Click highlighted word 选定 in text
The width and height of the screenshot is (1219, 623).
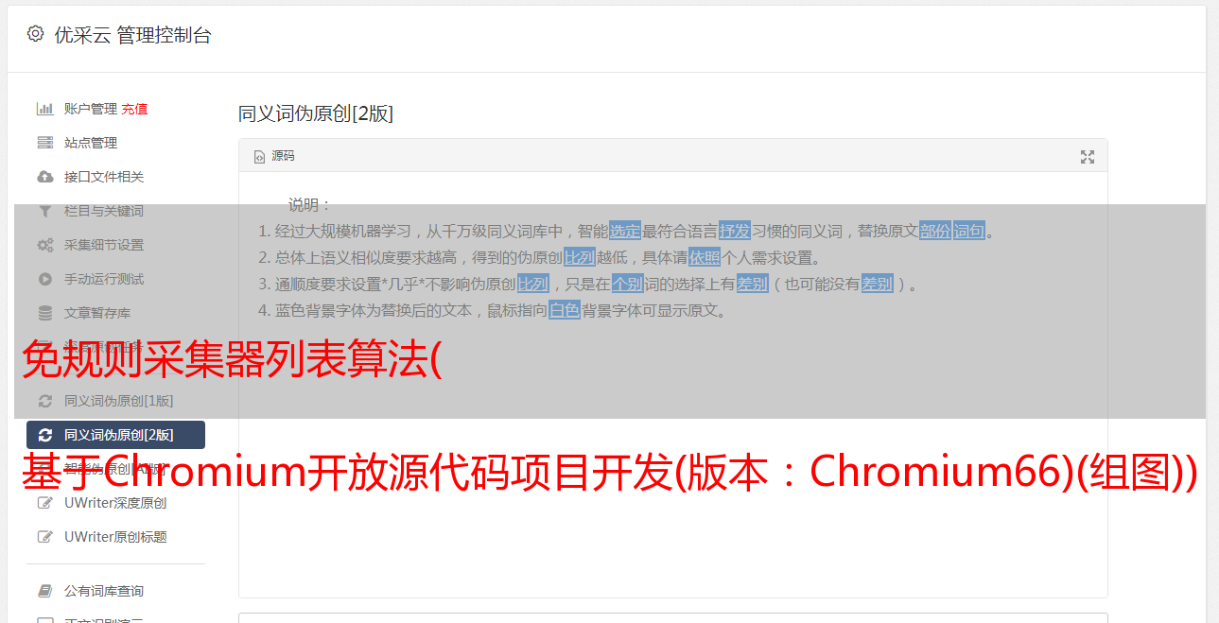[x=625, y=231]
